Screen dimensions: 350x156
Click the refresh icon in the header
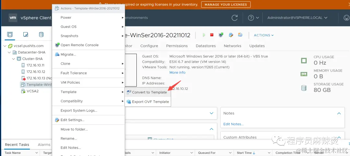[x=235, y=18]
